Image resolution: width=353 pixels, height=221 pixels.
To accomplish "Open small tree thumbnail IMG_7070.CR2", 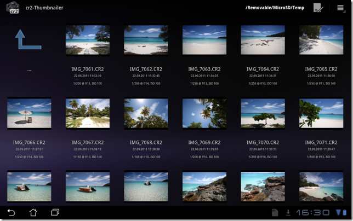I will [x=263, y=113].
